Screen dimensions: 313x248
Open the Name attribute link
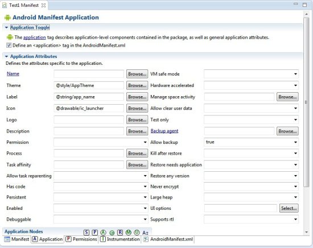point(13,73)
